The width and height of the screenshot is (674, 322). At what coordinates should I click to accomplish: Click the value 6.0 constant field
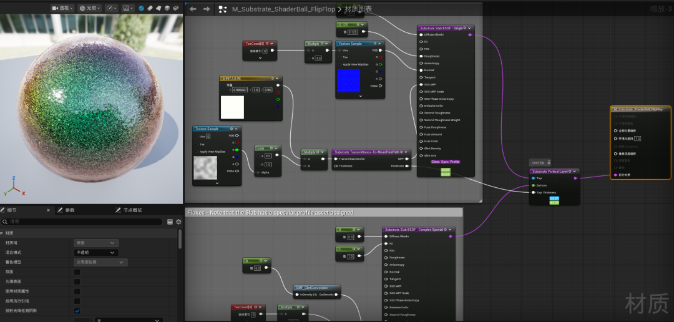point(258,268)
